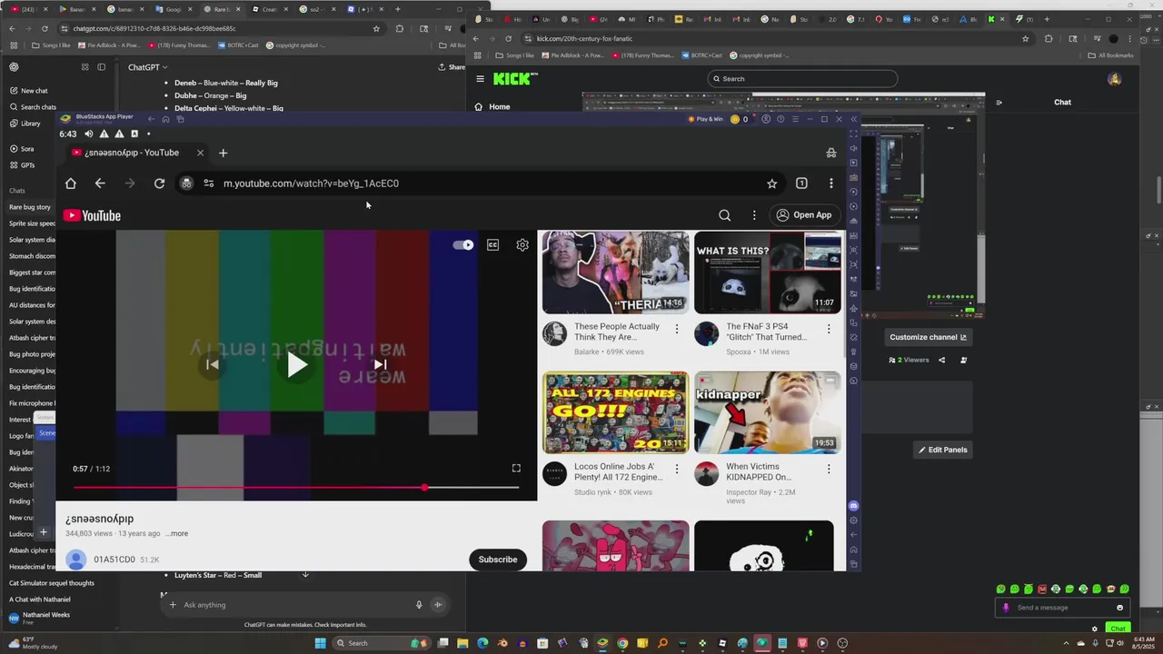1163x654 pixels.
Task: Expand the video description via ...more
Action: (x=178, y=533)
